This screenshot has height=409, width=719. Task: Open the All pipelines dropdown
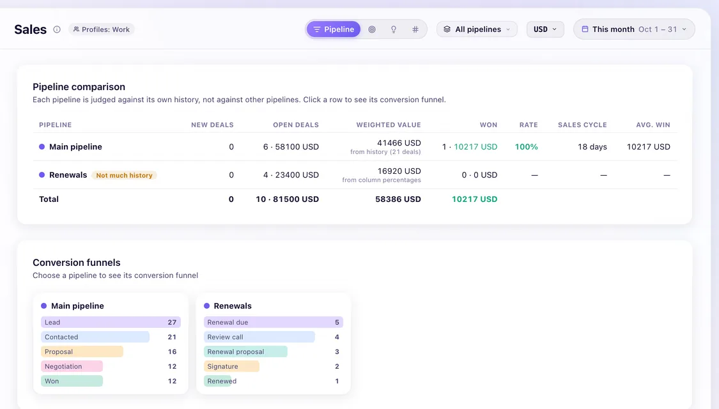coord(477,29)
